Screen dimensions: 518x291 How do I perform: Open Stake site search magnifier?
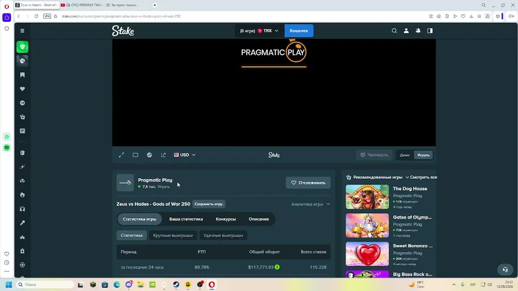click(x=394, y=31)
